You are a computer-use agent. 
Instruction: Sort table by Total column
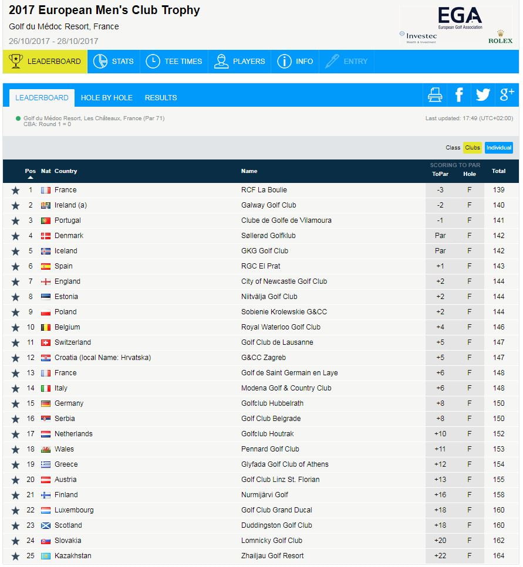(498, 171)
